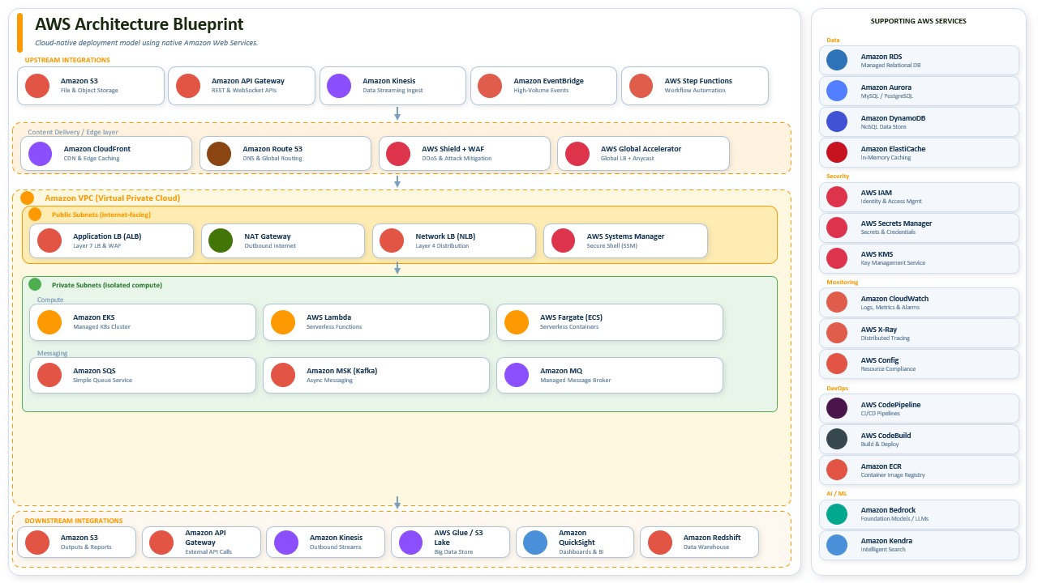Select the AWS CodeBuild icon
This screenshot has width=1038, height=583.
pos(837,439)
